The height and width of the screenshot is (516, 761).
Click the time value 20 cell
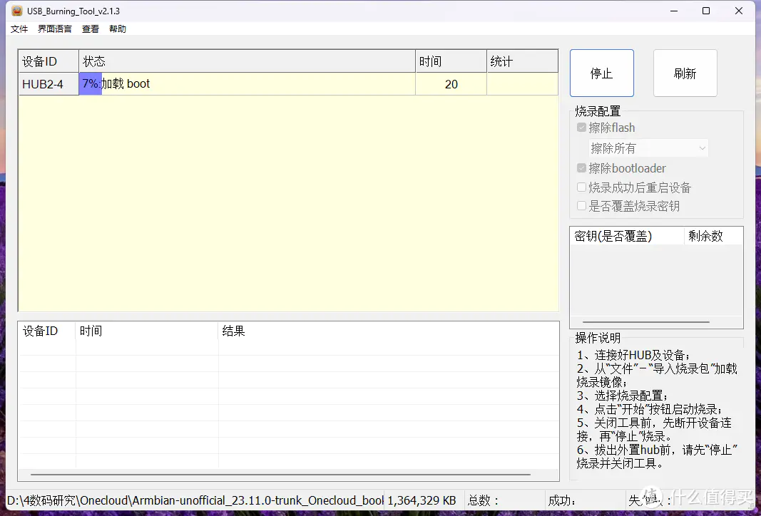451,84
